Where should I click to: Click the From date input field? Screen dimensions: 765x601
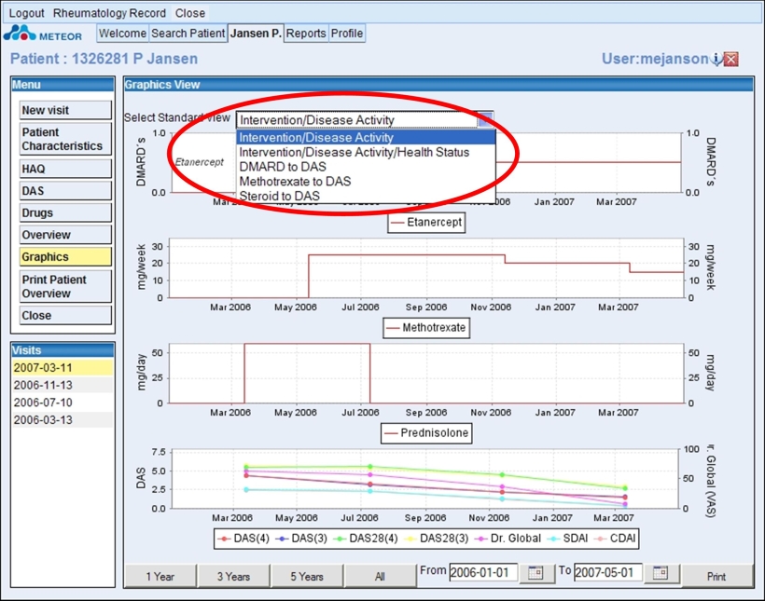click(x=483, y=572)
